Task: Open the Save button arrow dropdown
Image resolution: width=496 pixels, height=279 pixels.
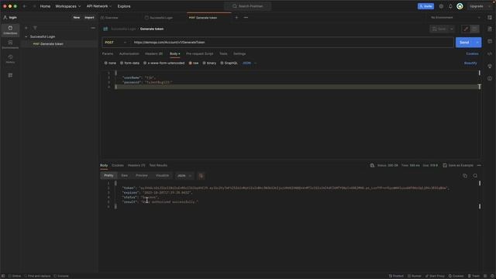Action: click(x=452, y=29)
